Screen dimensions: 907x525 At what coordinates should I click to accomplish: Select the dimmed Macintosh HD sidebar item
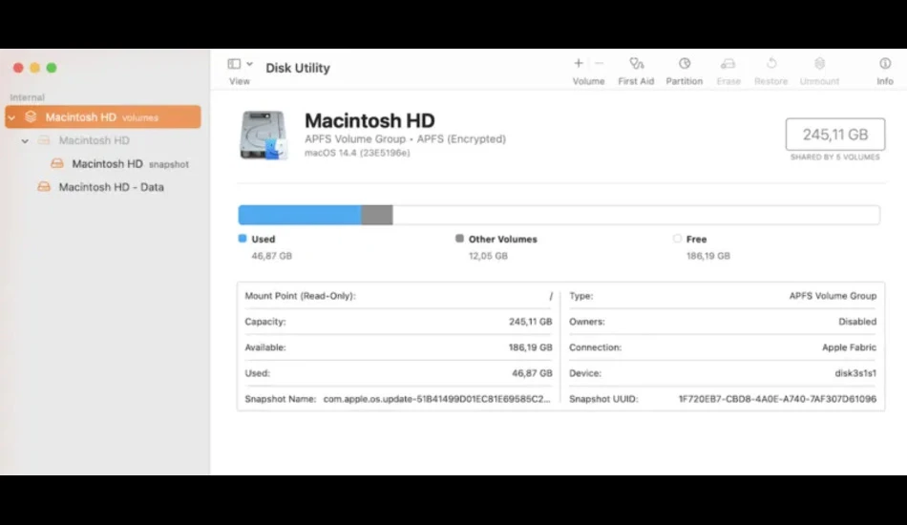(x=95, y=140)
